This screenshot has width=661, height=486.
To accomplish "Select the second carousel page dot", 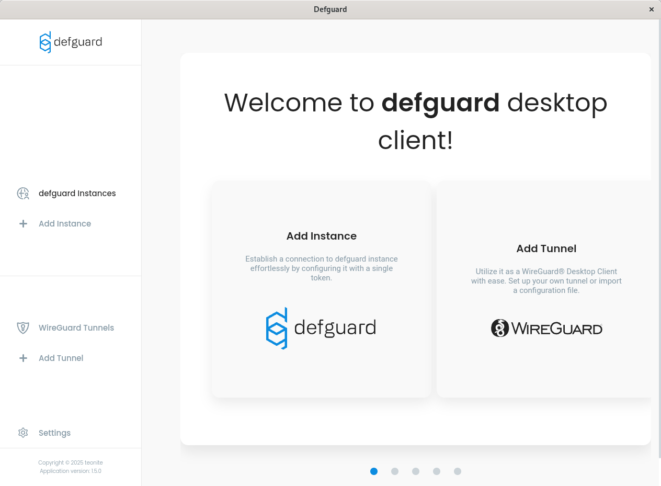I will [x=395, y=471].
